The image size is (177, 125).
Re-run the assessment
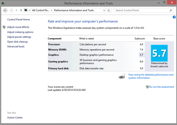click(x=161, y=87)
